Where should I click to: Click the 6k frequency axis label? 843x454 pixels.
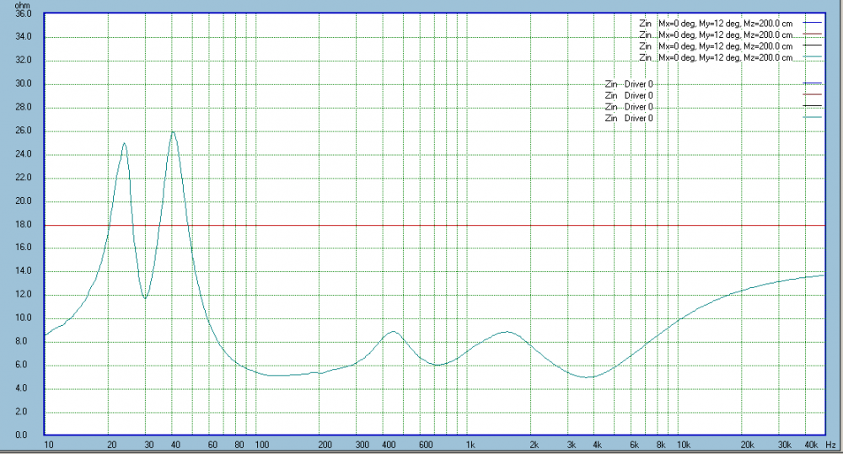[x=635, y=445]
